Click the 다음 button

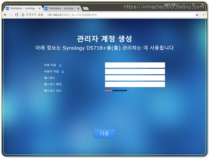coord(104,134)
